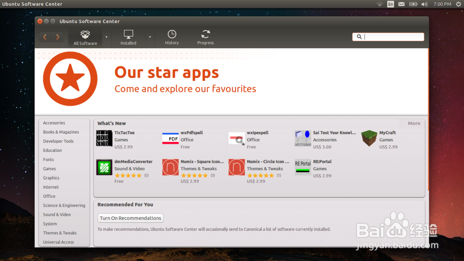This screenshot has width=464, height=261.
Task: Click the search input field
Action: tap(388, 37)
